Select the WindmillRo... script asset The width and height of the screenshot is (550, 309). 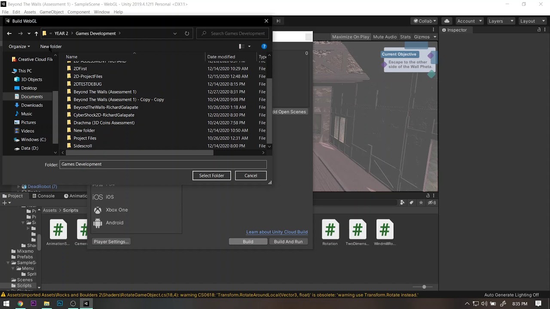pyautogui.click(x=385, y=233)
